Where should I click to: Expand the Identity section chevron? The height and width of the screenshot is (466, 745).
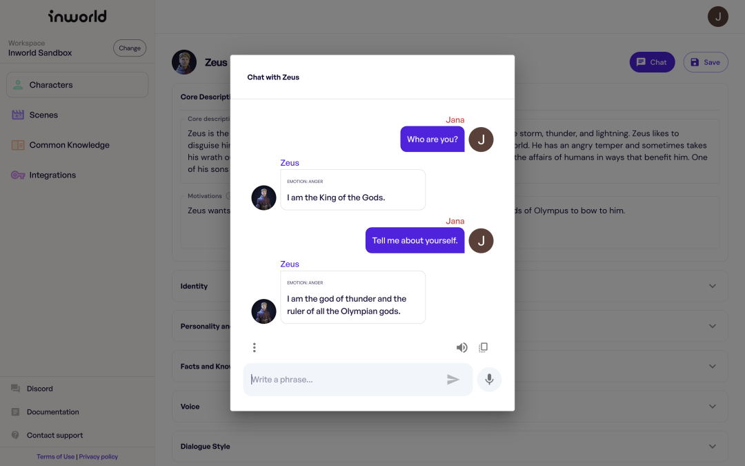pyautogui.click(x=713, y=286)
